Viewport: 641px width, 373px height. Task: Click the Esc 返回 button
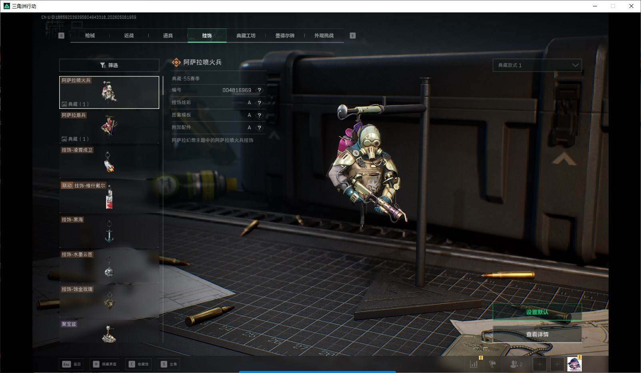72,364
